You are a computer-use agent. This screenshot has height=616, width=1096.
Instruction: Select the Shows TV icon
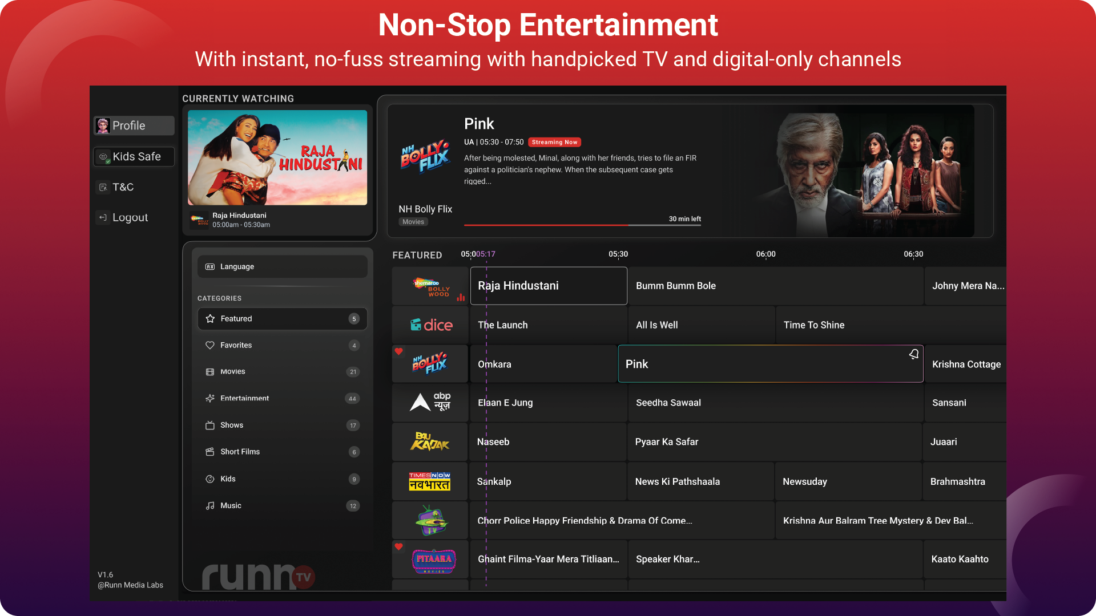pyautogui.click(x=210, y=425)
